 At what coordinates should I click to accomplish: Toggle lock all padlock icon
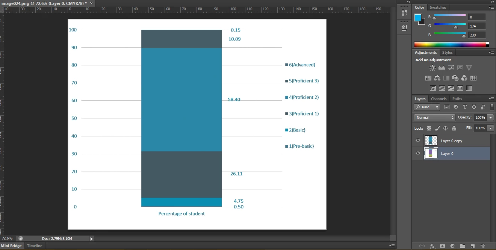pyautogui.click(x=454, y=128)
